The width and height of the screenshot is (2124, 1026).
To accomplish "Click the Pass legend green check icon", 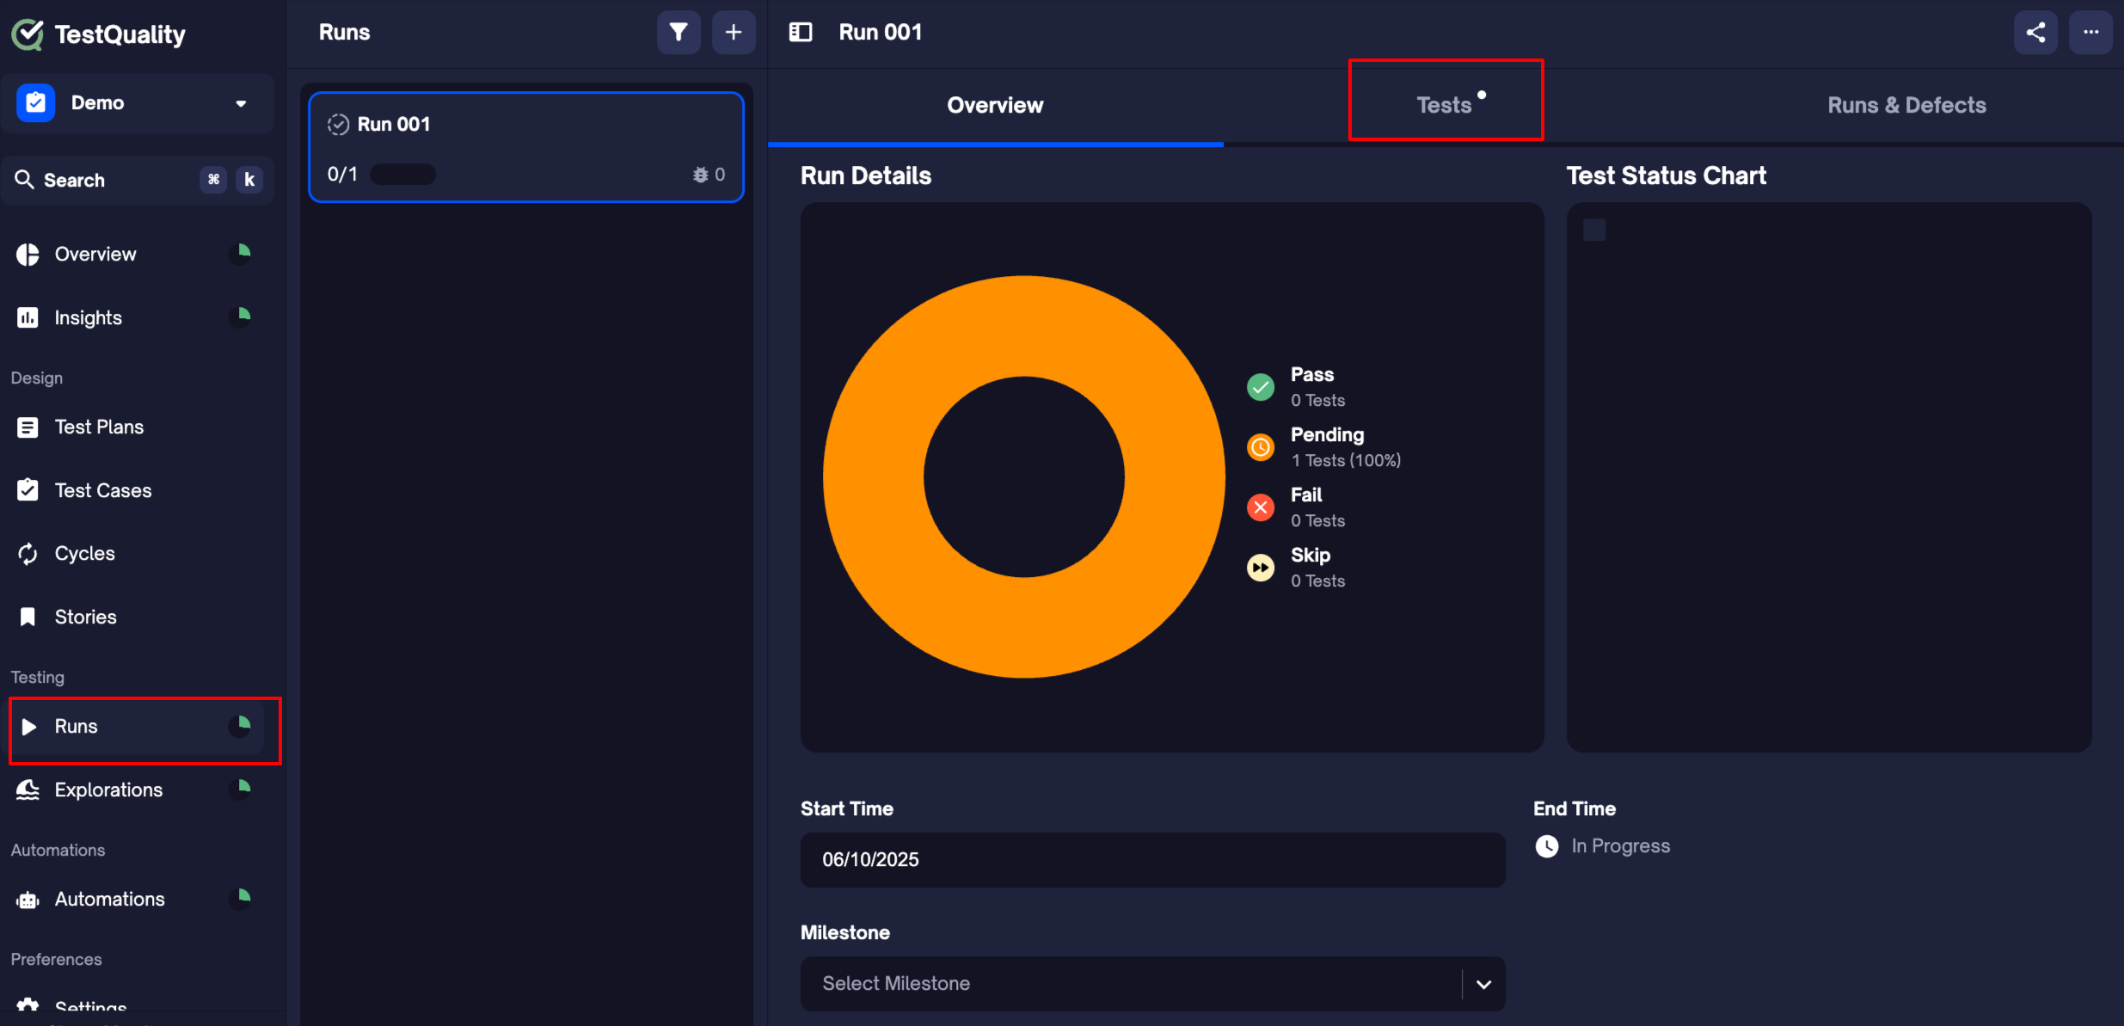I will click(x=1261, y=387).
